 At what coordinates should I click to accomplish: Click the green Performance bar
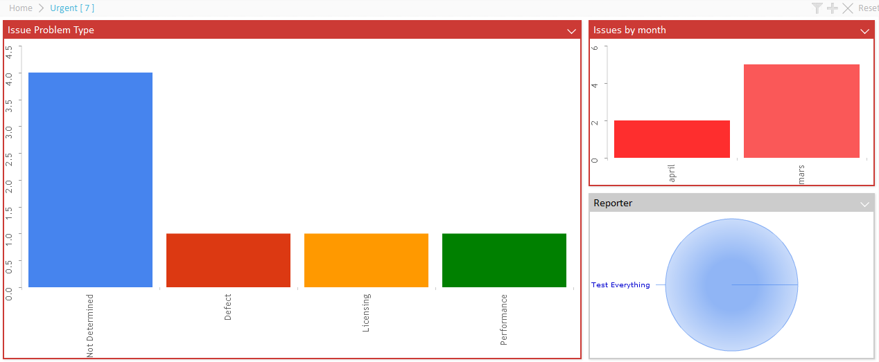(504, 260)
